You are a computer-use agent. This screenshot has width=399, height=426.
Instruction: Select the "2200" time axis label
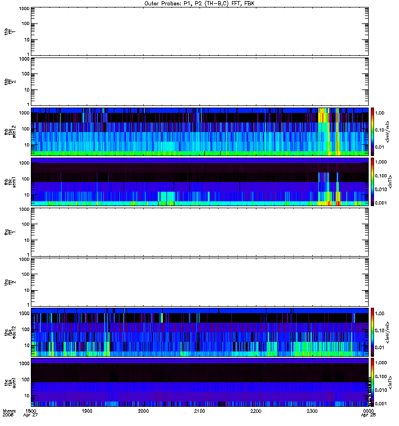pos(256,411)
